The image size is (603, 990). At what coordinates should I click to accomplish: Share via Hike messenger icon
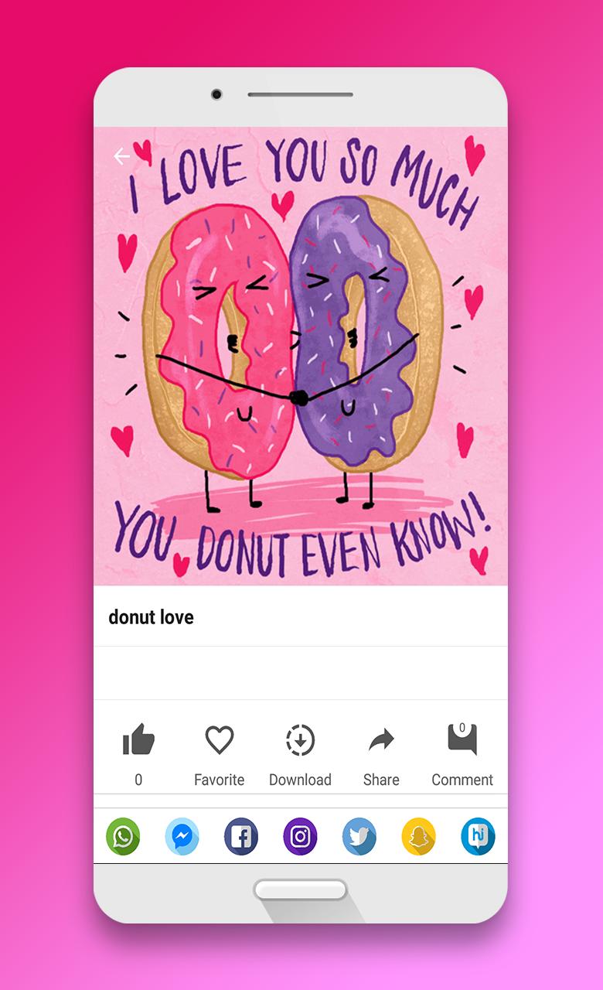tap(478, 837)
